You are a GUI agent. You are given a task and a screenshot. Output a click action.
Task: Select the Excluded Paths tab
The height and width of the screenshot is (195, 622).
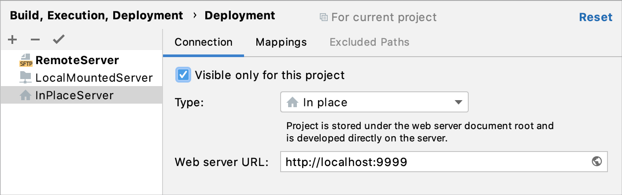(369, 42)
